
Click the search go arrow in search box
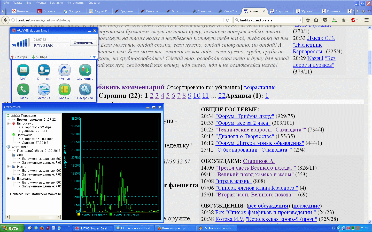pyautogui.click(x=300, y=20)
